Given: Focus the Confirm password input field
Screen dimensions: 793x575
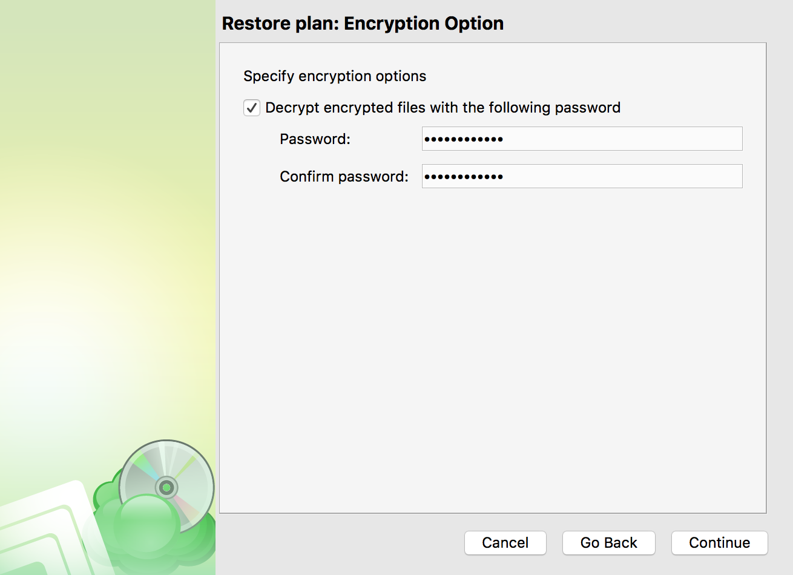Looking at the screenshot, I should (x=582, y=176).
